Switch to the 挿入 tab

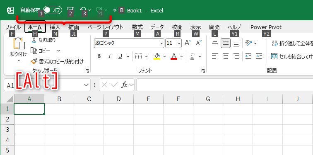click(x=55, y=27)
